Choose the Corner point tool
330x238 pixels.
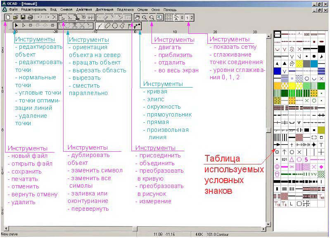click(x=38, y=26)
